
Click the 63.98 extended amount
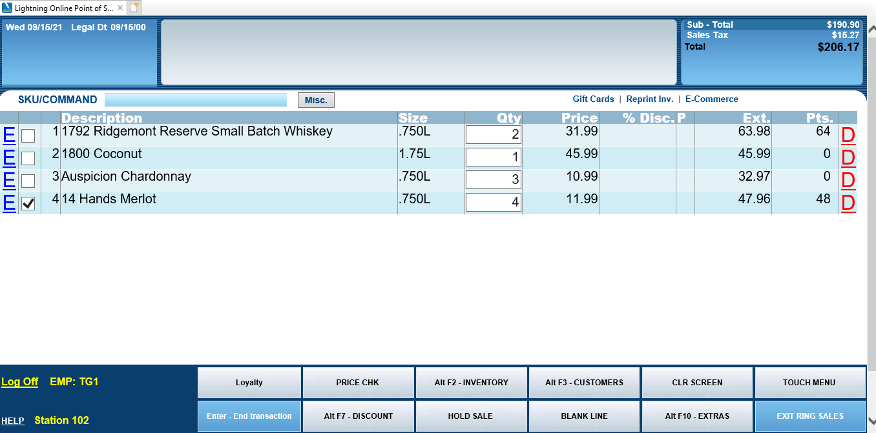point(754,132)
